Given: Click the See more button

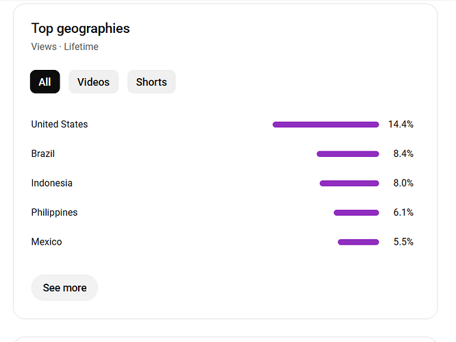Looking at the screenshot, I should click(x=64, y=288).
